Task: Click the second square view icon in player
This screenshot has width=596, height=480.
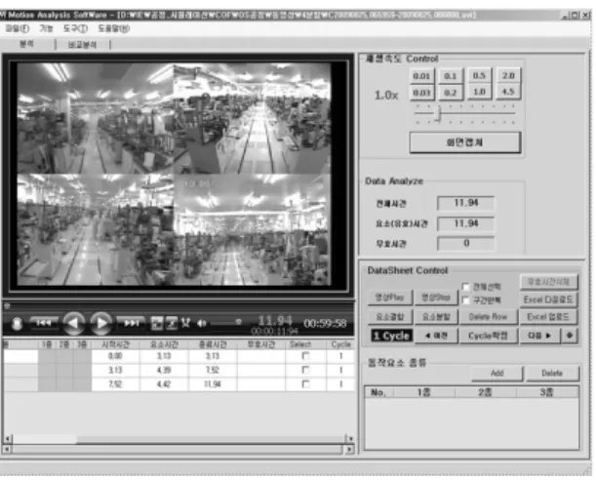Action: click(172, 323)
